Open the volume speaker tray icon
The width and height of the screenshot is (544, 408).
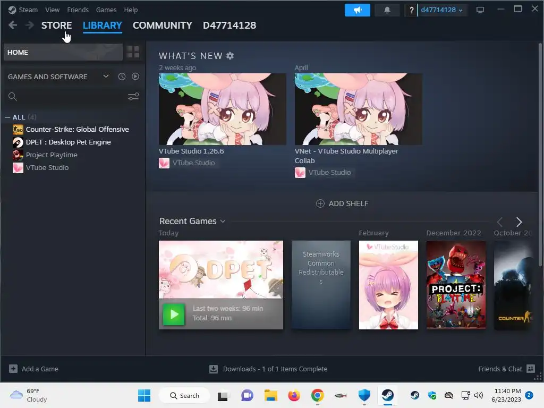(x=479, y=395)
